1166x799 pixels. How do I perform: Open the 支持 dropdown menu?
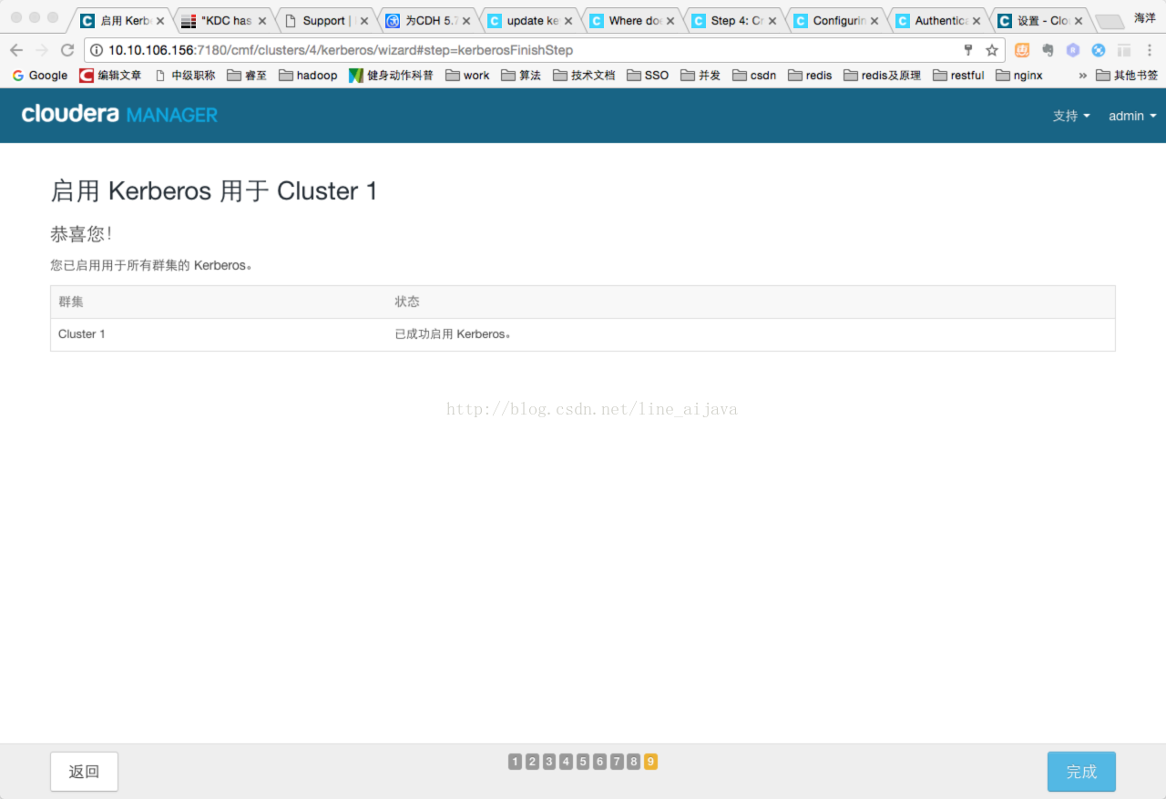point(1071,116)
